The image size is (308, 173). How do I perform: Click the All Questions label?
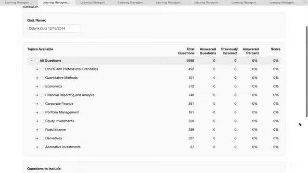[50, 61]
